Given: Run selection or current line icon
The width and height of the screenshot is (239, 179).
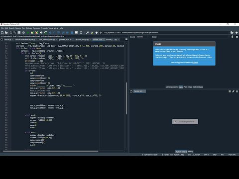Looking at the screenshot, I should (x=41, y=33).
